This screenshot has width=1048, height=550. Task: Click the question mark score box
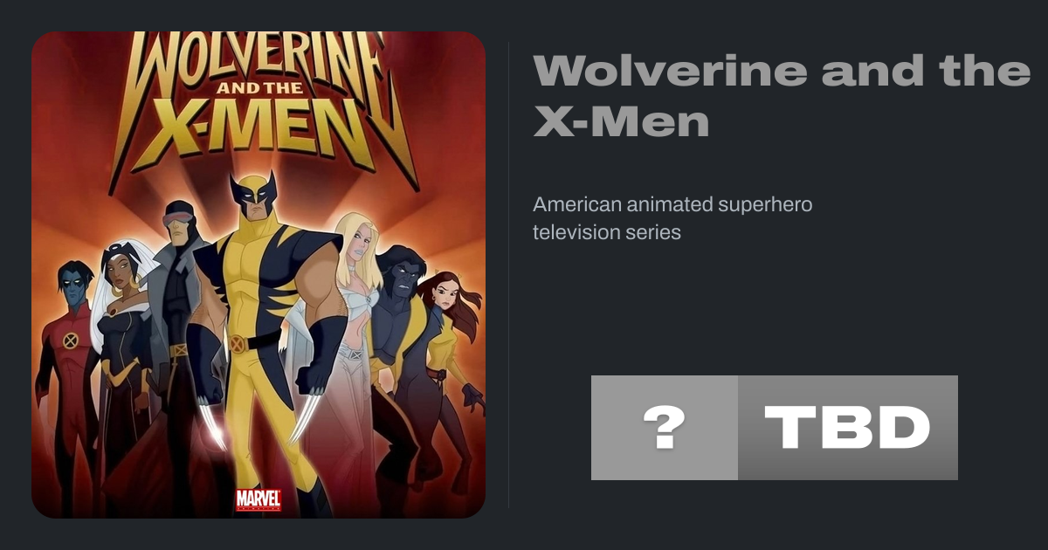point(664,428)
